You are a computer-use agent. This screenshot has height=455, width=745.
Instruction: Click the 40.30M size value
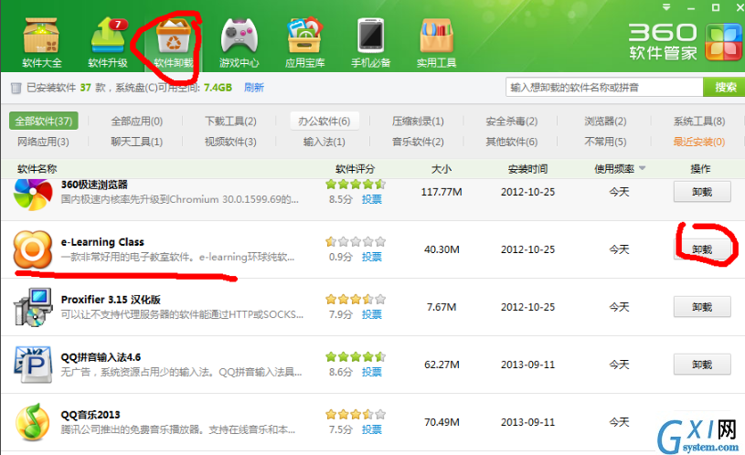coord(442,249)
